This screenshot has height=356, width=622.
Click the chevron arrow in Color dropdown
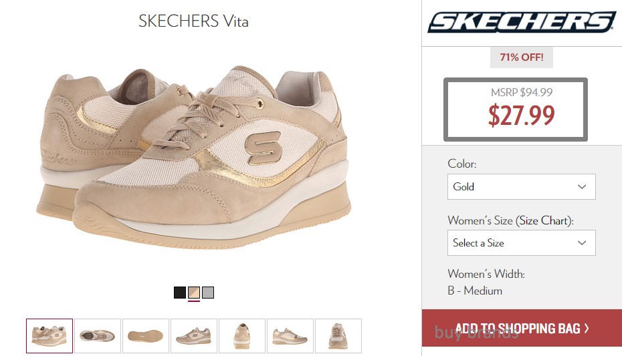pos(582,186)
